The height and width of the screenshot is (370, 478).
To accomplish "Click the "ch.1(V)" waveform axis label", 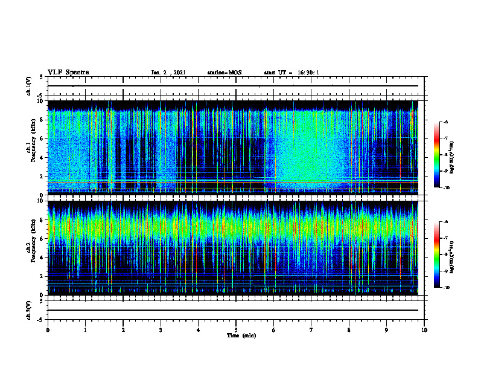I will 29,86.
